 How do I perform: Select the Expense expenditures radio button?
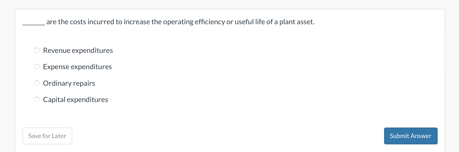point(37,67)
